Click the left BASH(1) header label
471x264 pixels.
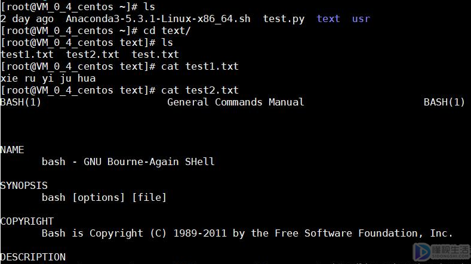coord(21,102)
